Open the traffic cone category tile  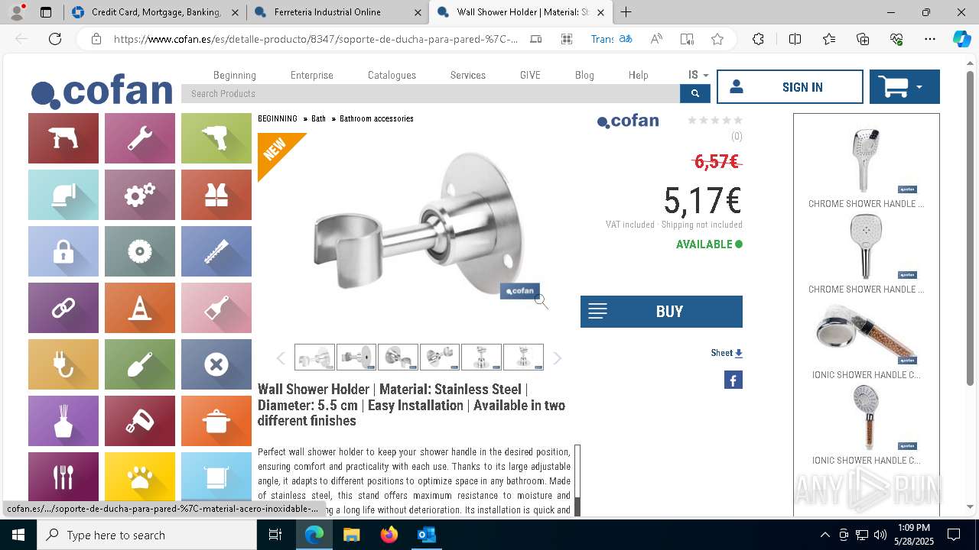[x=140, y=308]
